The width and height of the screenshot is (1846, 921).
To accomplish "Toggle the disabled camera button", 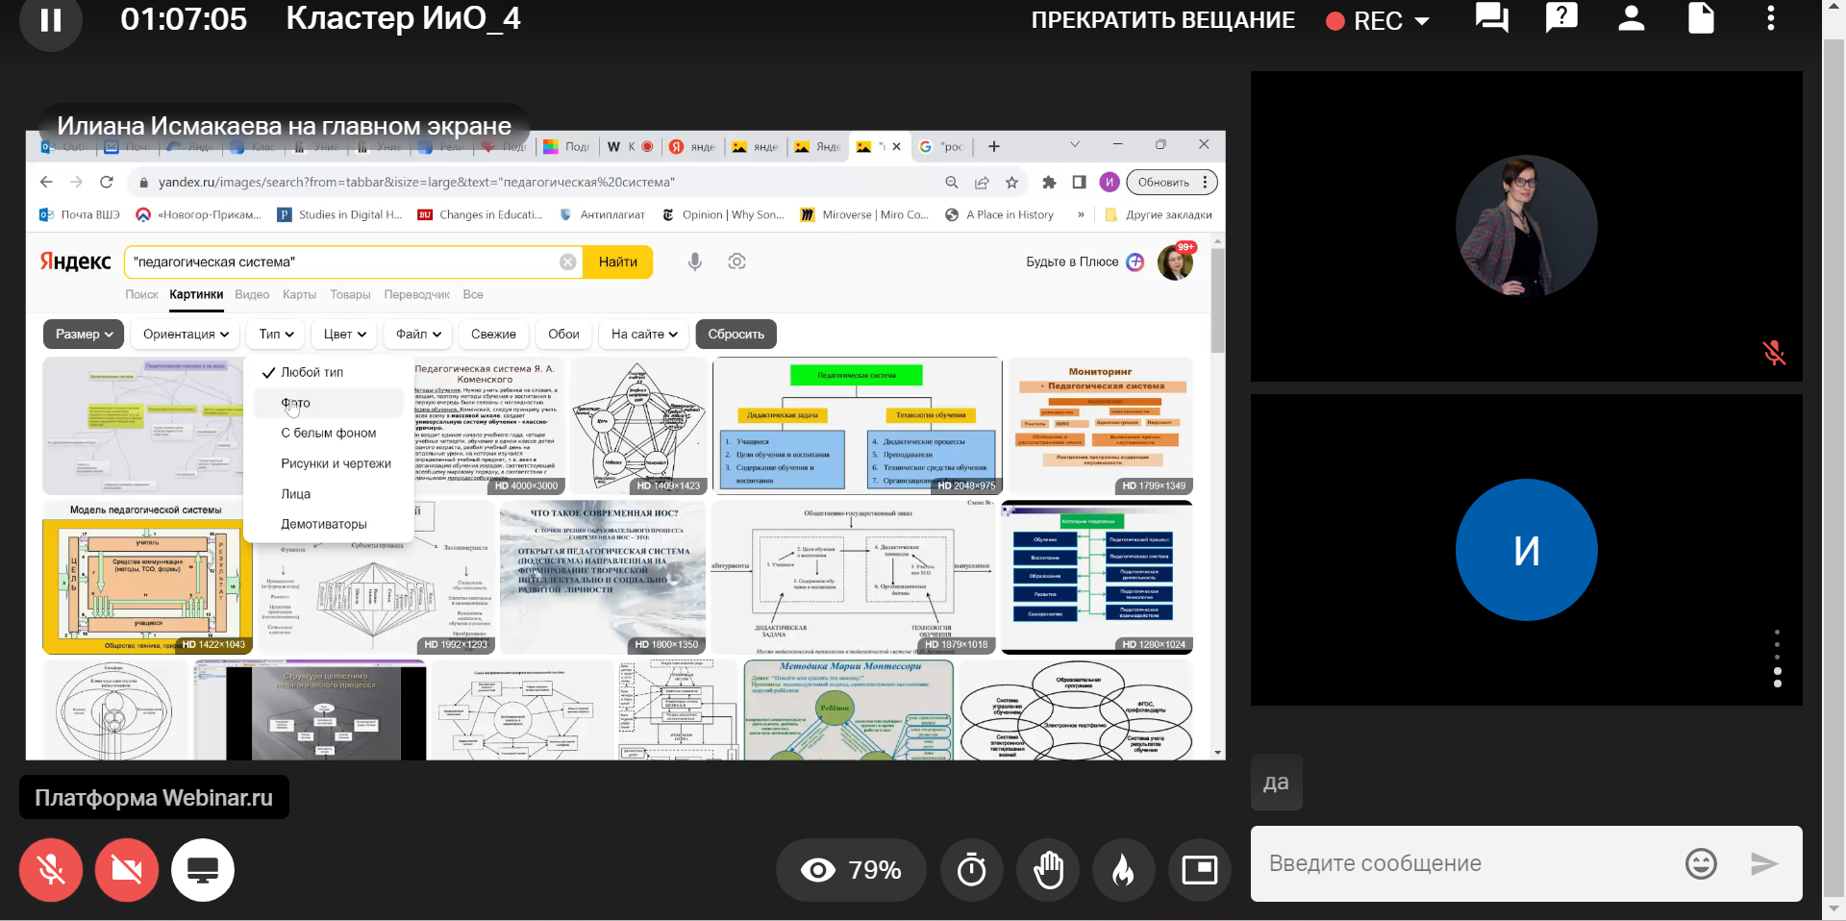I will click(126, 870).
